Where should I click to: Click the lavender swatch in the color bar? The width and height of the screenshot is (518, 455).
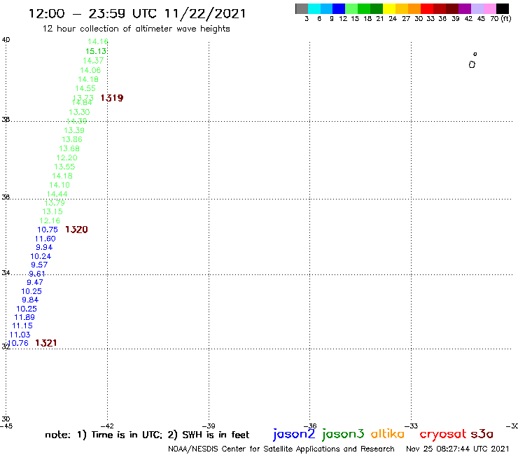(x=477, y=8)
